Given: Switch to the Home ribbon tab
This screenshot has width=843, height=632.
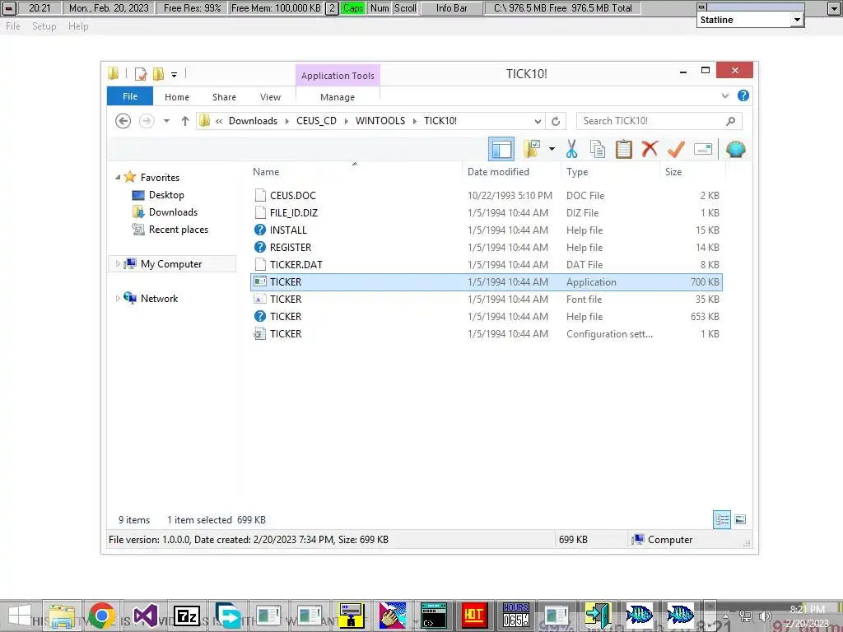Looking at the screenshot, I should [177, 97].
